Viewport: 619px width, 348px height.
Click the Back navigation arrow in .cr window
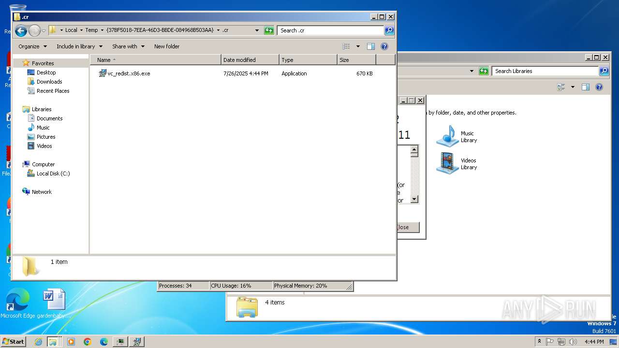(21, 30)
